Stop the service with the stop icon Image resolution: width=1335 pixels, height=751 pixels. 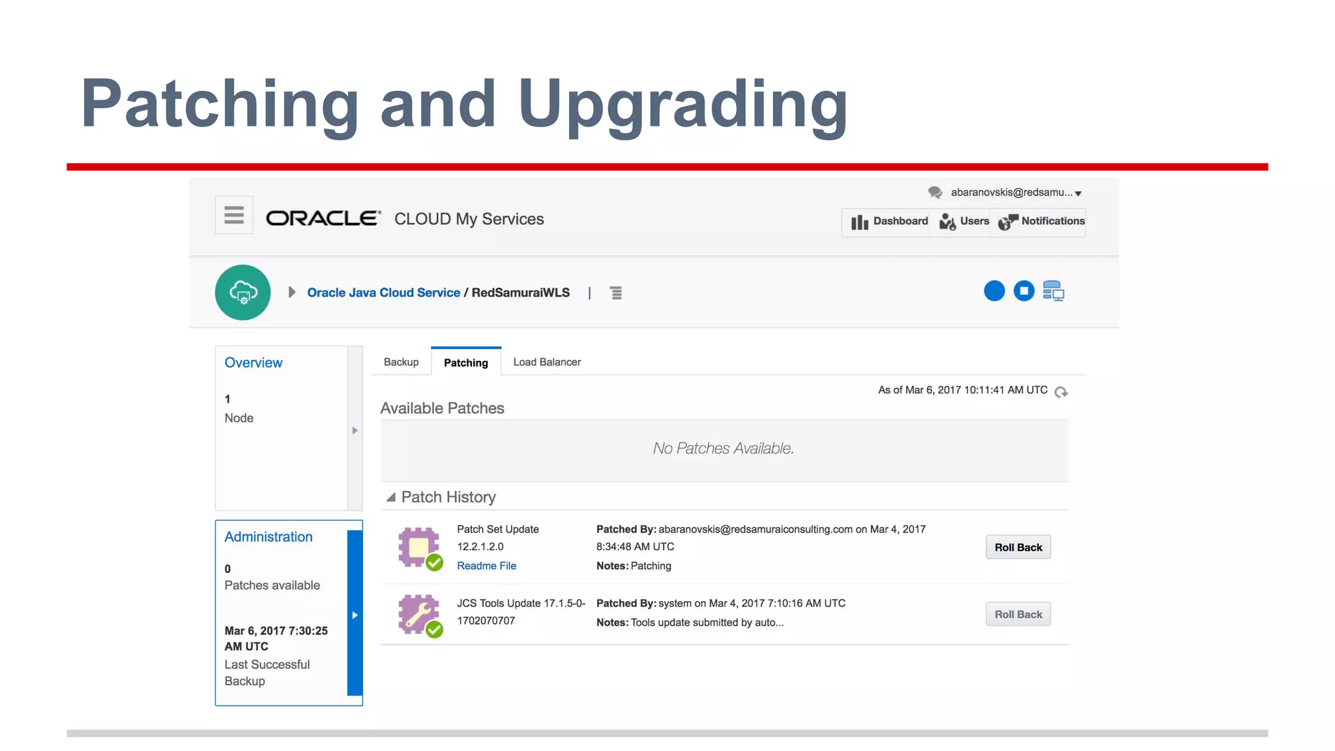point(1024,291)
